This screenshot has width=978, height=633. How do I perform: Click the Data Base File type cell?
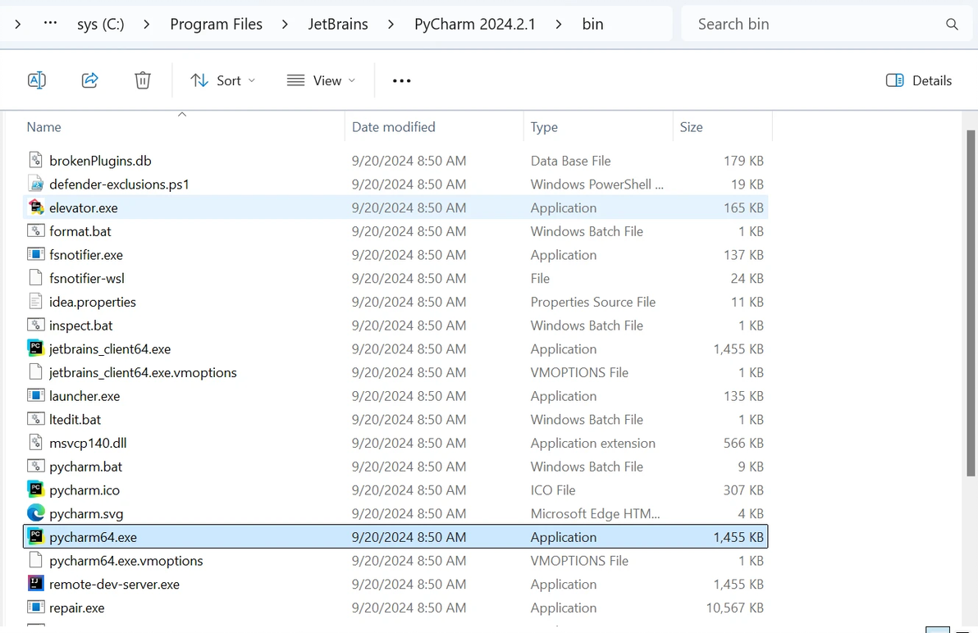click(571, 161)
